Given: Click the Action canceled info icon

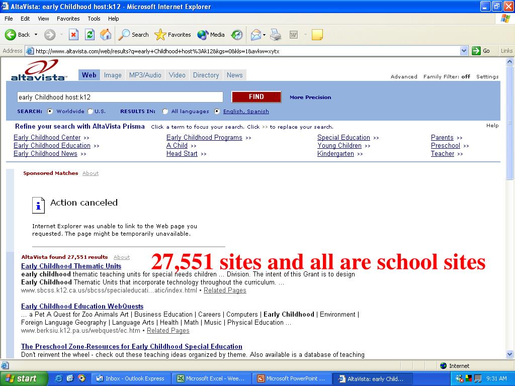Looking at the screenshot, I should tap(38, 205).
